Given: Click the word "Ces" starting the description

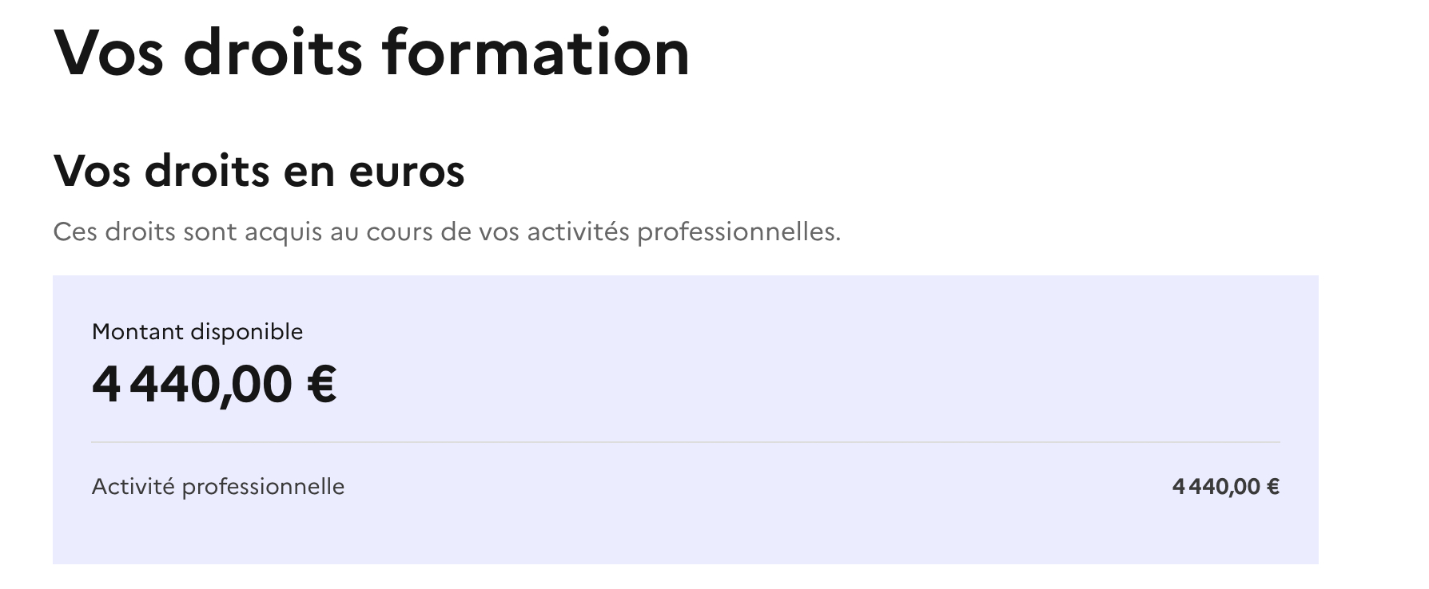Looking at the screenshot, I should 75,232.
